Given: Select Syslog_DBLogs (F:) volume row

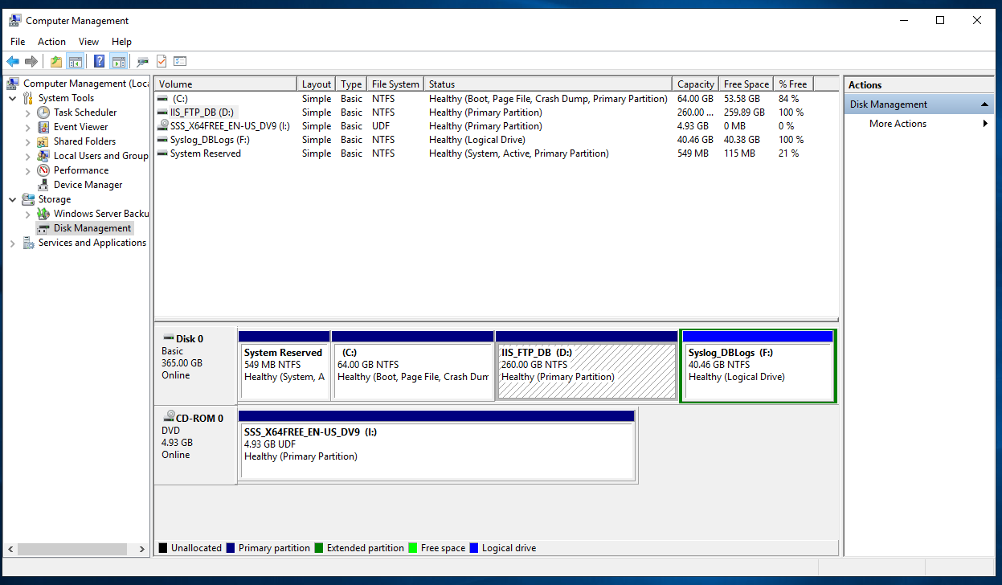Looking at the screenshot, I should 496,140.
